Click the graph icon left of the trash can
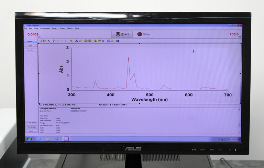Image resolution: width=264 pixels, height=168 pixels. (x=99, y=41)
